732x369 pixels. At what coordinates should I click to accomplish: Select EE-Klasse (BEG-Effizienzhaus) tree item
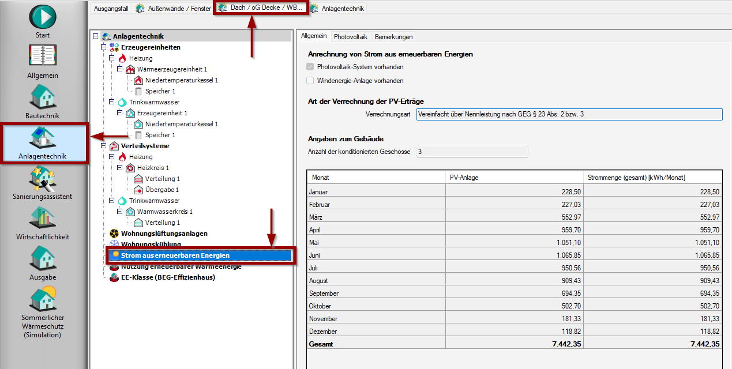tap(167, 277)
